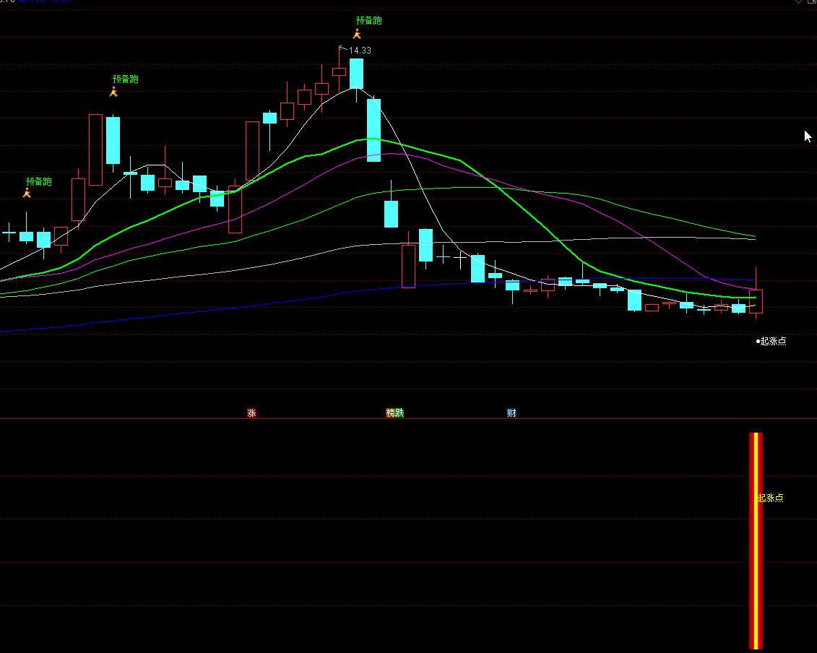Click the runner icon under the topmost 预备跑 label
817x653 pixels.
pyautogui.click(x=356, y=34)
